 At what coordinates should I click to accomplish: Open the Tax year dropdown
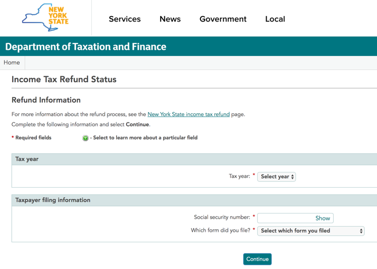(x=276, y=176)
